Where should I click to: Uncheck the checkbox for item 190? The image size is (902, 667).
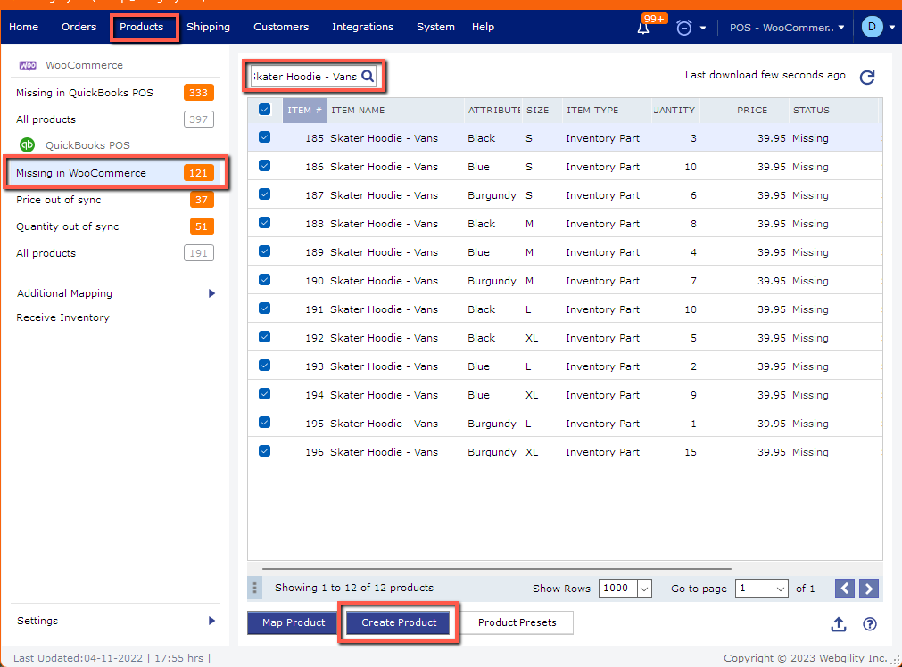coord(265,279)
